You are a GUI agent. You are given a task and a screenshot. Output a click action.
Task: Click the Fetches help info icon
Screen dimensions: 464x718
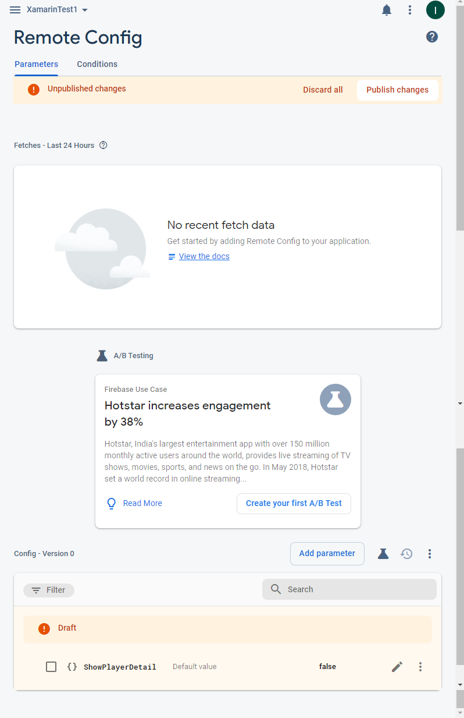click(x=103, y=145)
